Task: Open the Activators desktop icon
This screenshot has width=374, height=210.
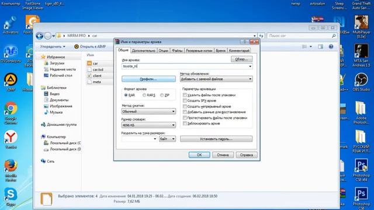Action: [11, 24]
